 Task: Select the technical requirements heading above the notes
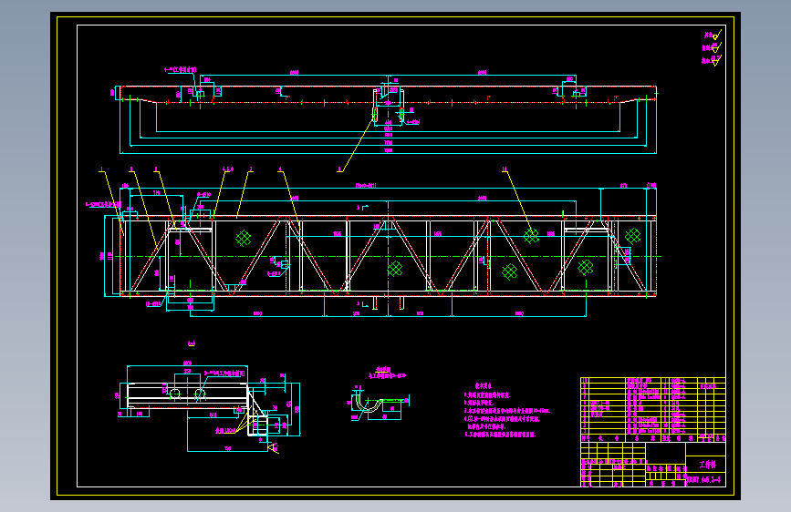tap(484, 385)
